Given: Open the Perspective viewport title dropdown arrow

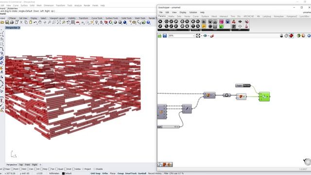Looking at the screenshot, I should (19, 28).
